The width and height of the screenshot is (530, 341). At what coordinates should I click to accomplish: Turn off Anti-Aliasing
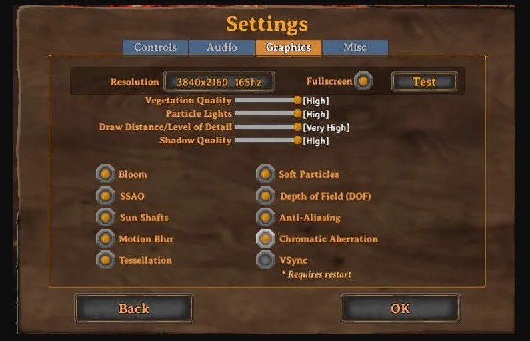pos(265,217)
